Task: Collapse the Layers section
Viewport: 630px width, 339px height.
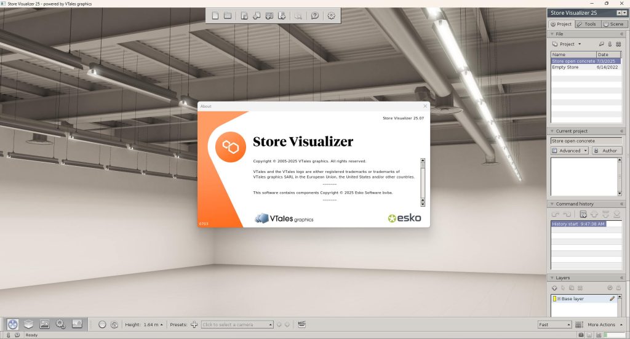Action: coord(552,277)
